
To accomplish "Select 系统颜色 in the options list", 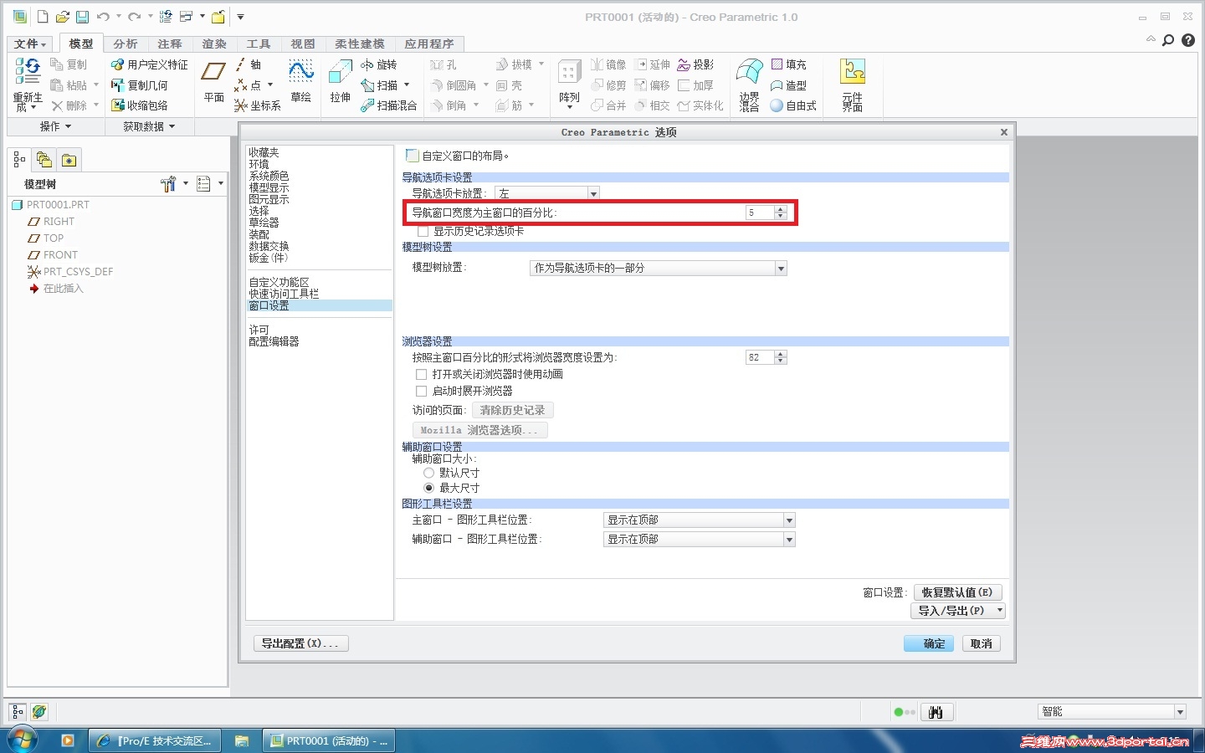I will (269, 176).
